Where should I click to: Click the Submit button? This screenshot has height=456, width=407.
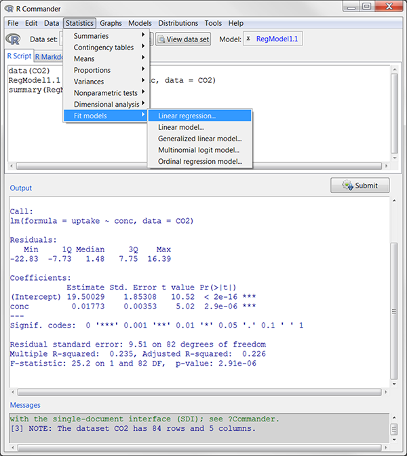click(360, 186)
